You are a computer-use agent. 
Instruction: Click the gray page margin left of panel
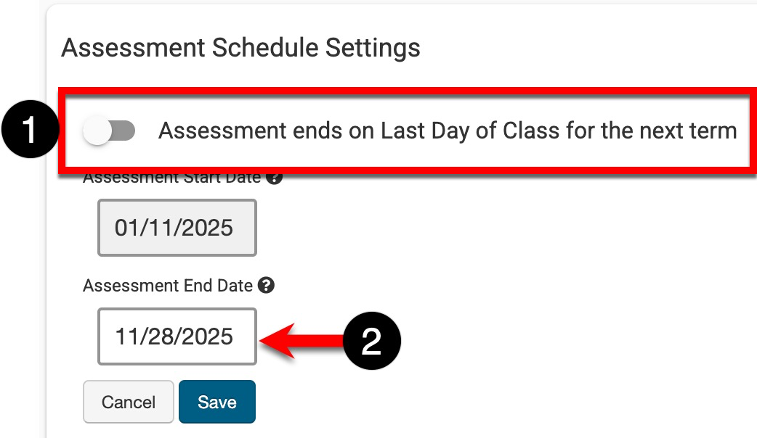[x=22, y=290]
